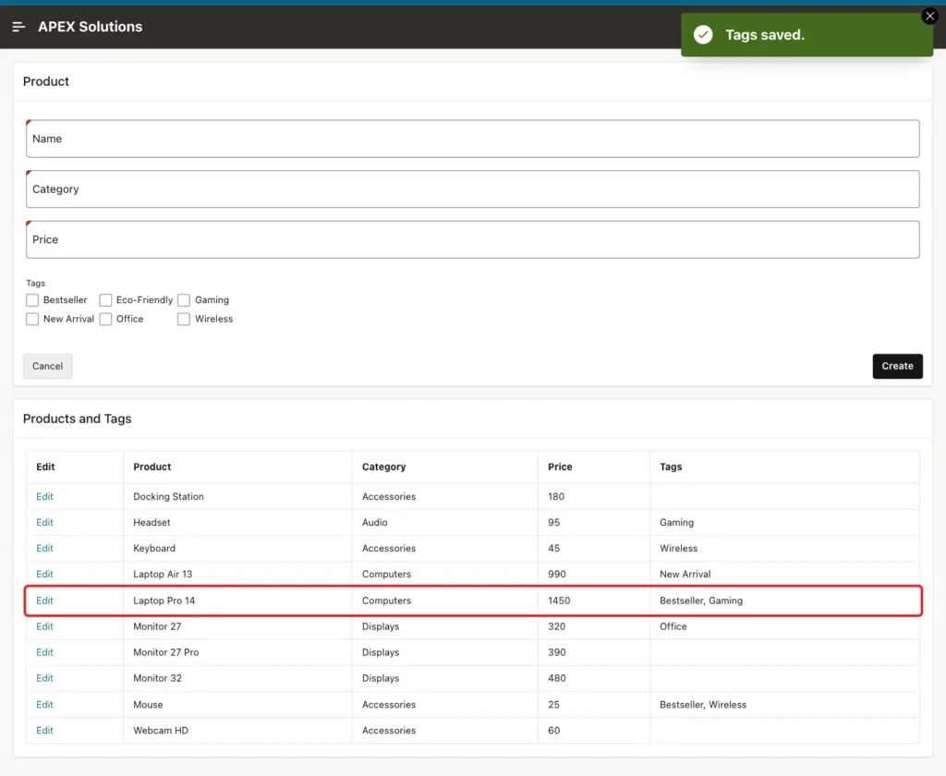Edit the Monitor 27 Office row
Screen dimensions: 946x776
click(x=44, y=627)
